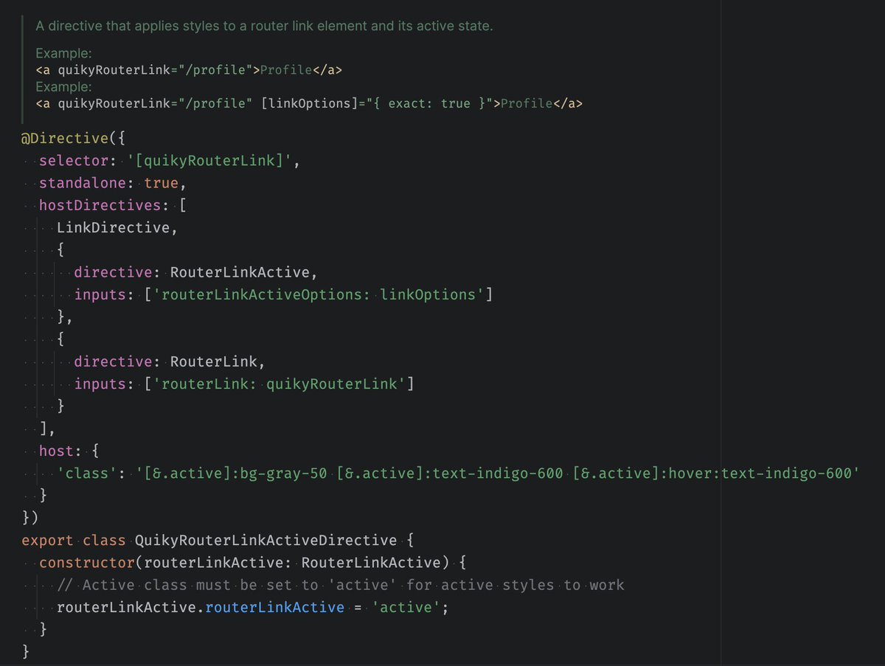
Task: Click the export keyword
Action: [47, 540]
